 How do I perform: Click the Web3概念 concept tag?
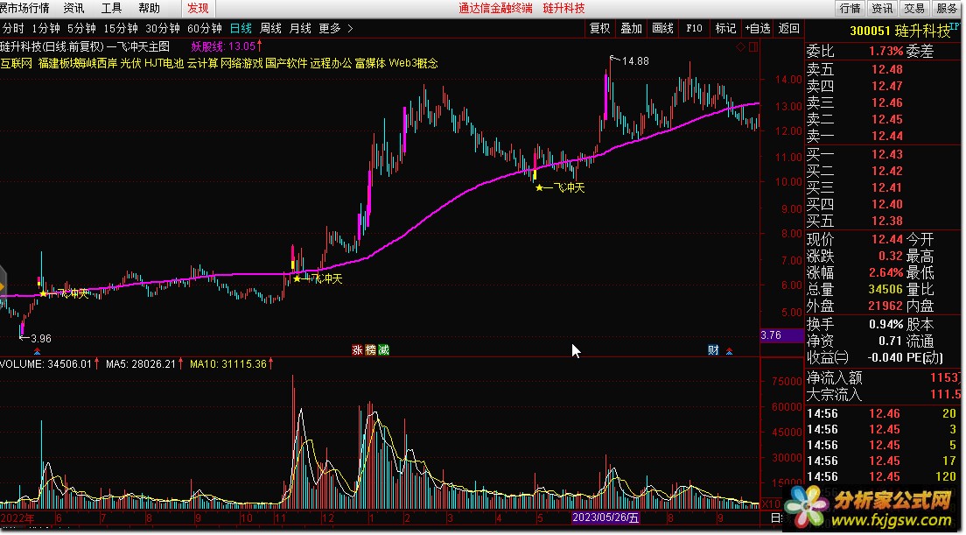point(413,63)
